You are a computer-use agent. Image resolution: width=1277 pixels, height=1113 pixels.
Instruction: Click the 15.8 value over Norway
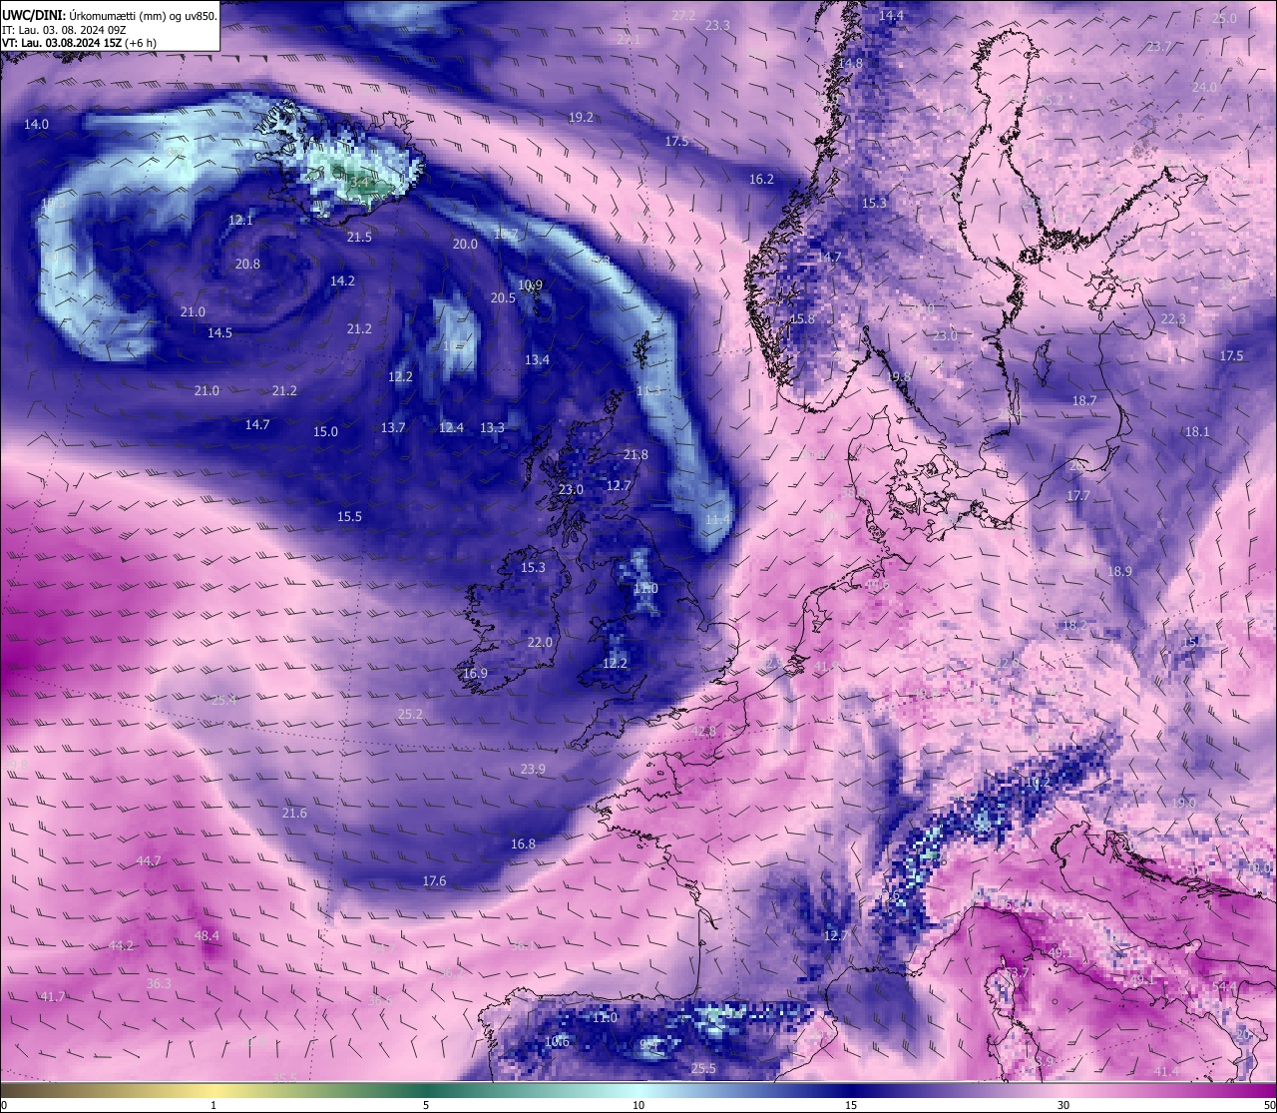[802, 318]
